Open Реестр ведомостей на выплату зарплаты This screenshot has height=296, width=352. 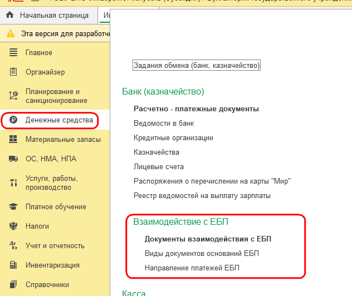click(x=202, y=195)
